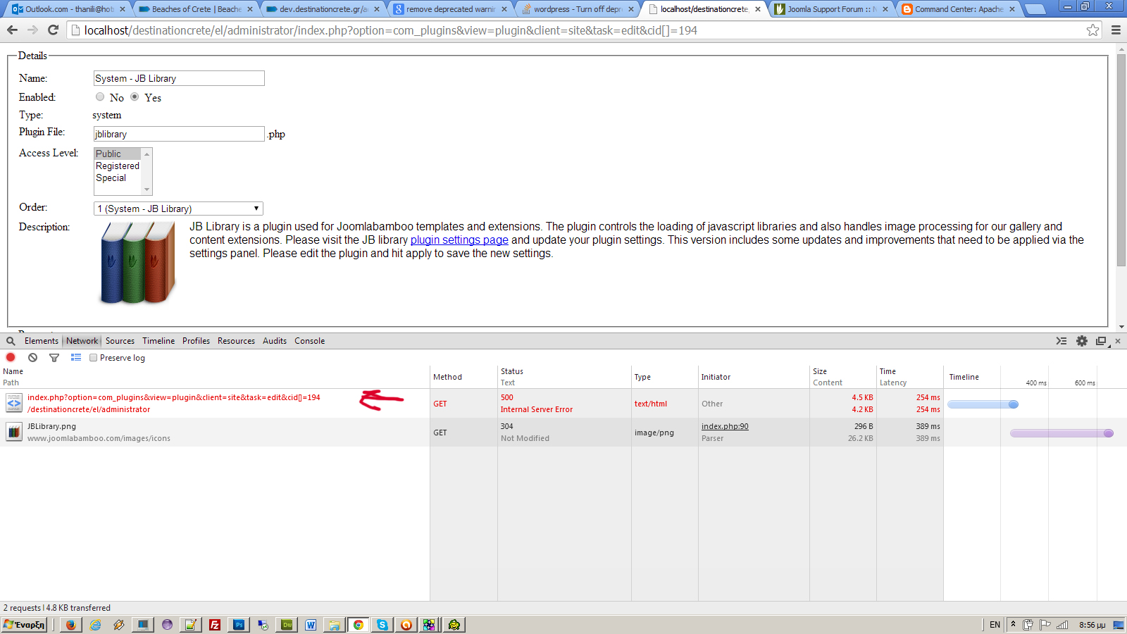This screenshot has height=634, width=1127.
Task: Open the index.php:90 initiator link
Action: (x=725, y=426)
